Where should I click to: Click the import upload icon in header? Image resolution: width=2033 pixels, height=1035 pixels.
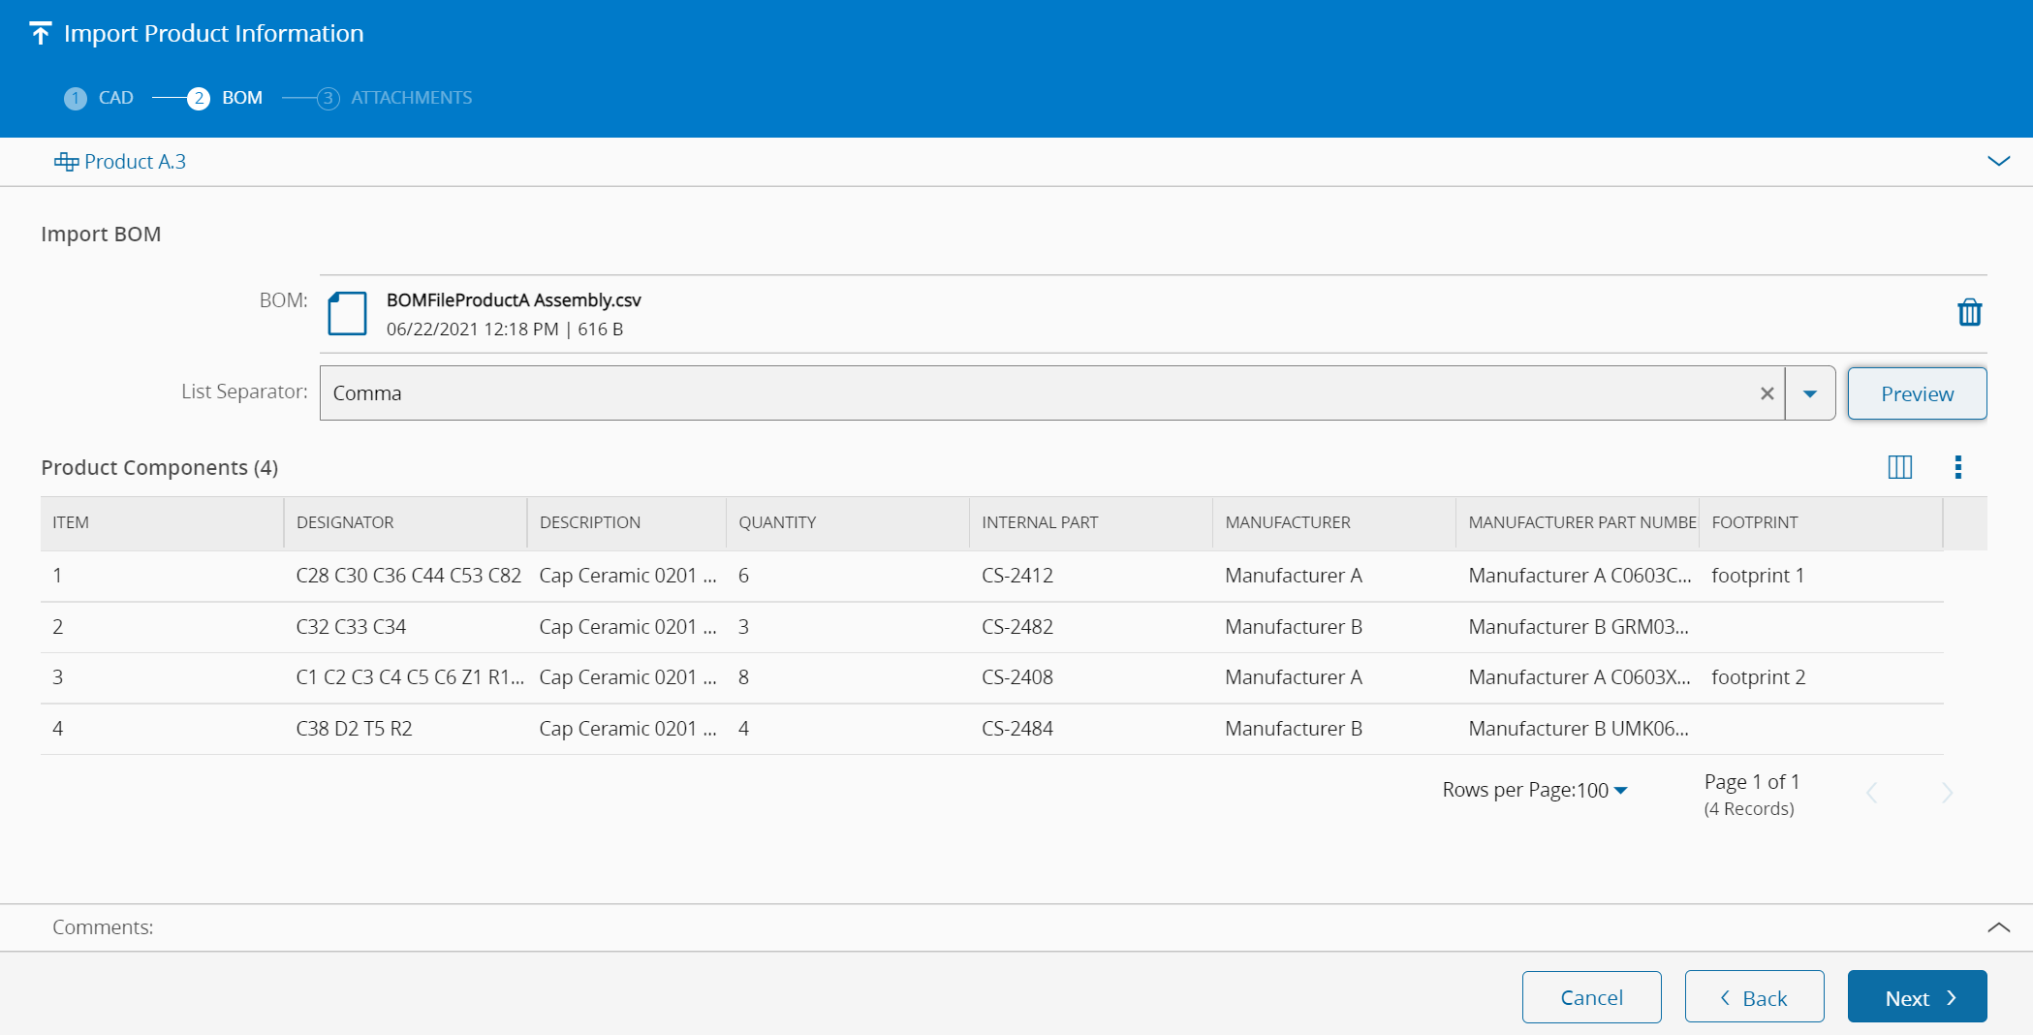[x=40, y=34]
